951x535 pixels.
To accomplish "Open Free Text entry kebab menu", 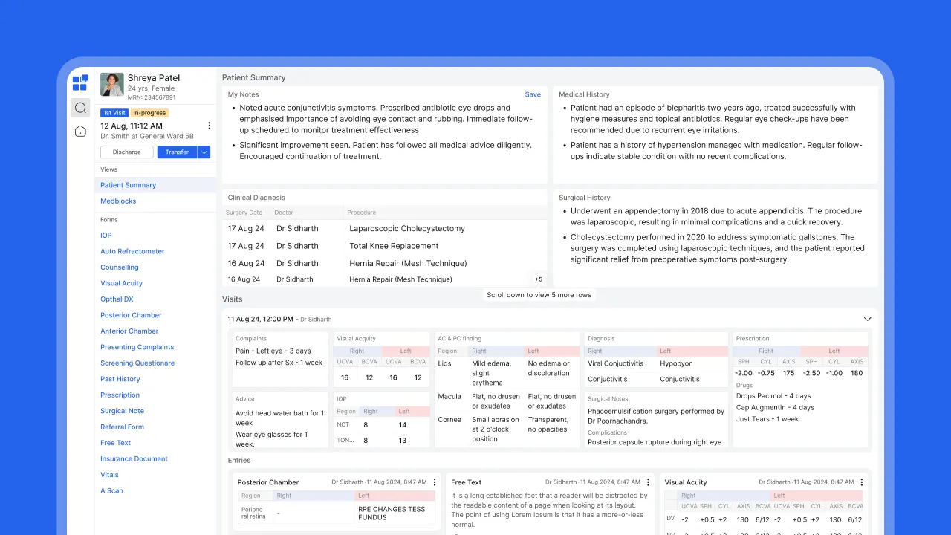I will (x=648, y=482).
